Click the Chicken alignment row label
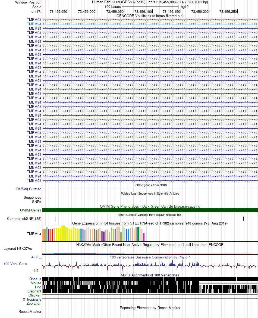This screenshot has height=318, width=258. click(35, 295)
